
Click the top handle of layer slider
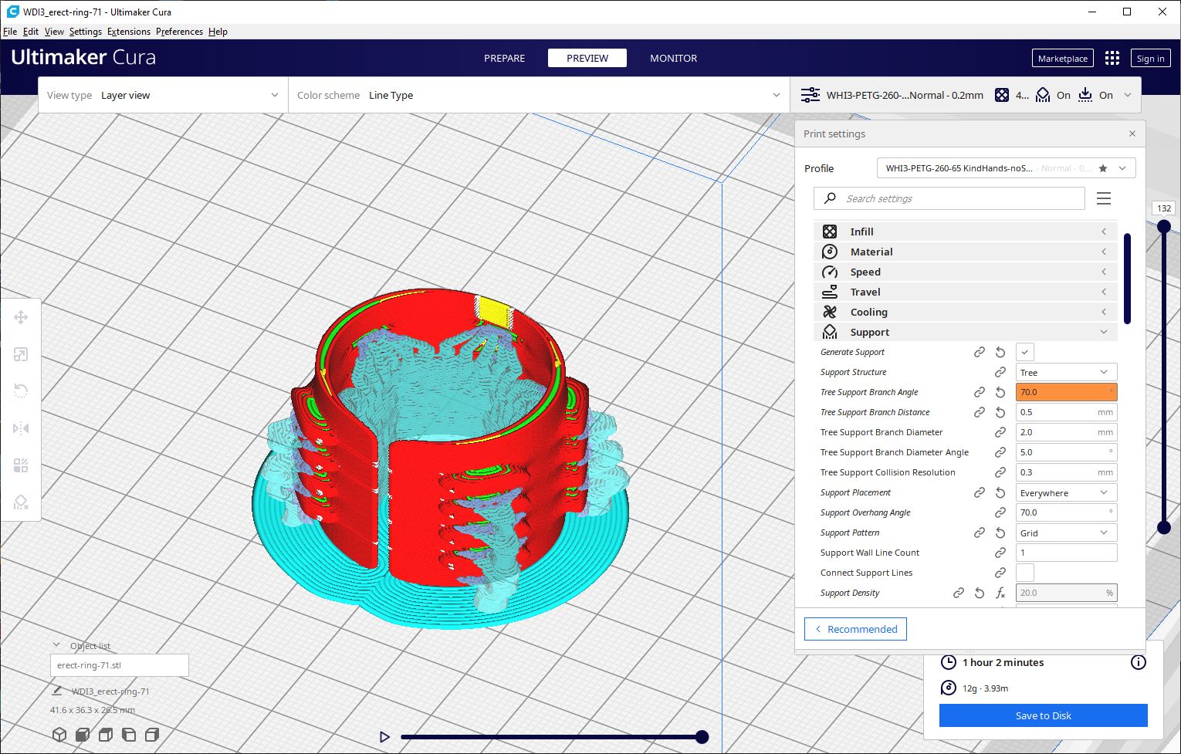pos(1164,226)
